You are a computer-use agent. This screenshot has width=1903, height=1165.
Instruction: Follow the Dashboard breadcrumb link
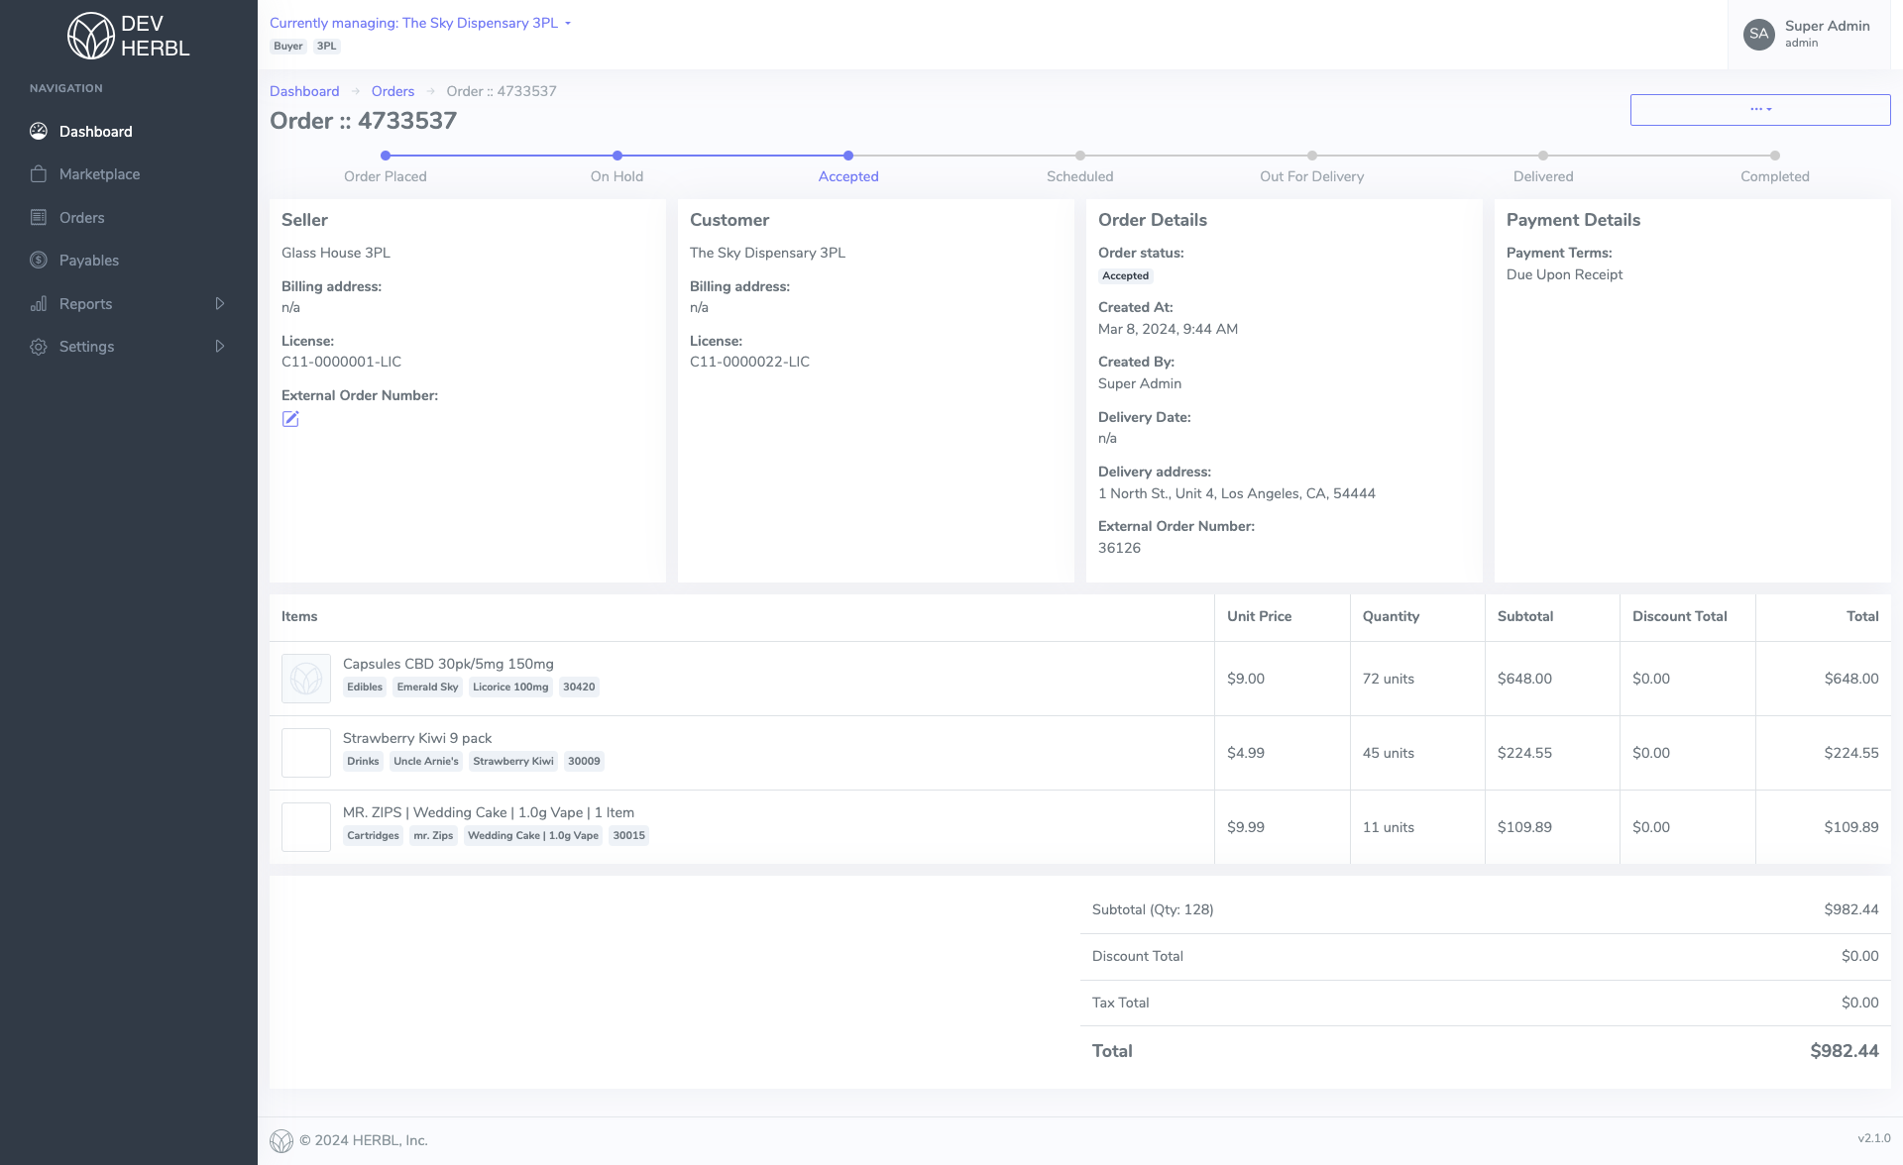[x=304, y=91]
